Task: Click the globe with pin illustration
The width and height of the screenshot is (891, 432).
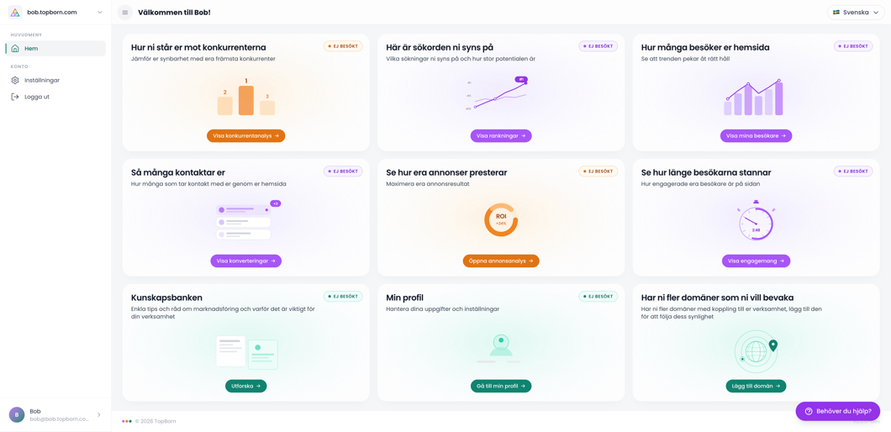Action: point(755,350)
